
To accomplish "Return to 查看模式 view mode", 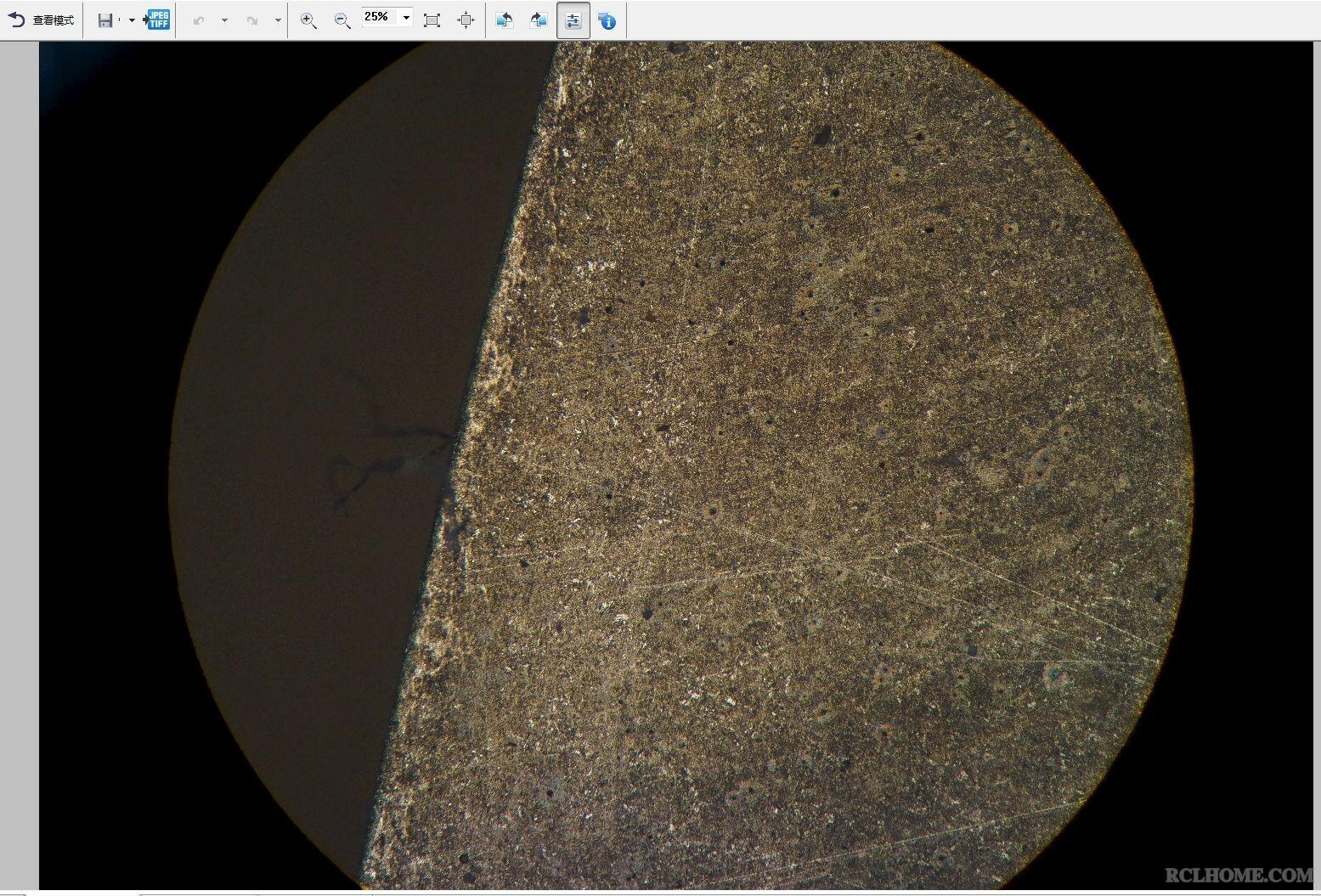I will click(x=41, y=20).
